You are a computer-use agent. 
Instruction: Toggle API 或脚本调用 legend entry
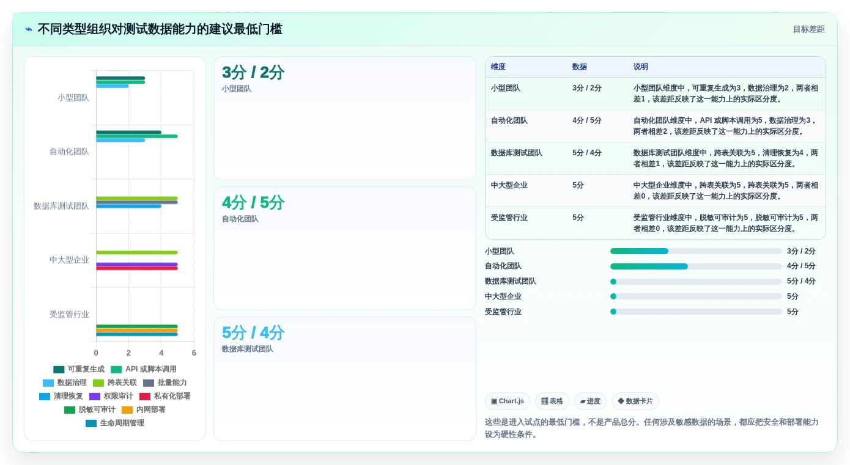(x=144, y=369)
